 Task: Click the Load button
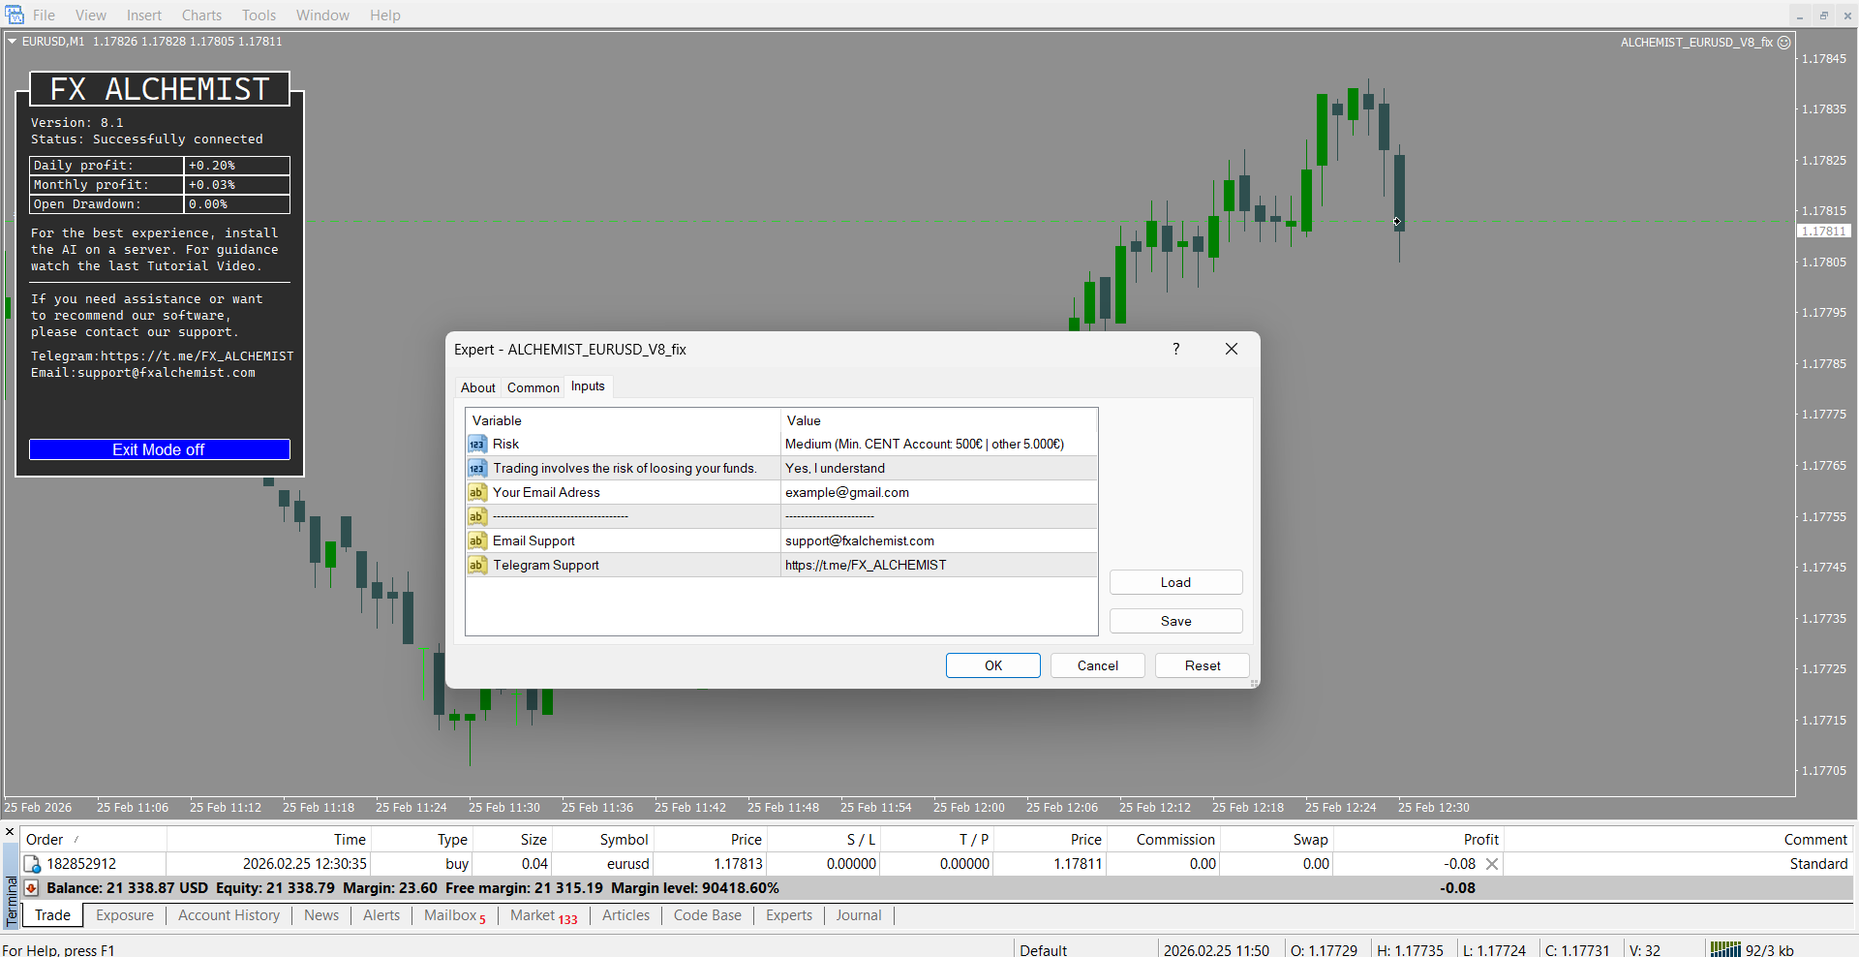[1175, 582]
